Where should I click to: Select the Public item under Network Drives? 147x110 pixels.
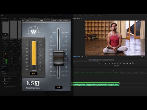click(x=7, y=83)
